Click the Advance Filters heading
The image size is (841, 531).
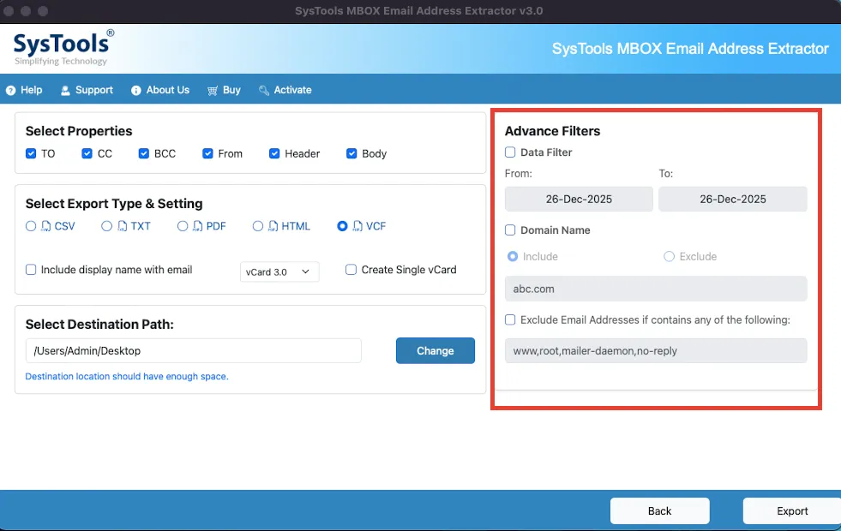552,131
